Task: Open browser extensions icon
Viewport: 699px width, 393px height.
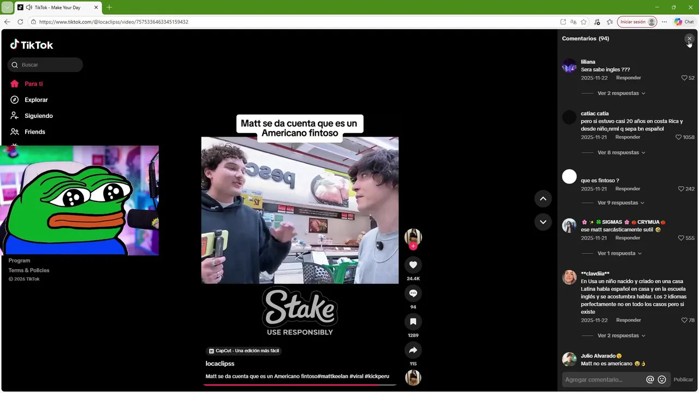Action: (x=596, y=22)
